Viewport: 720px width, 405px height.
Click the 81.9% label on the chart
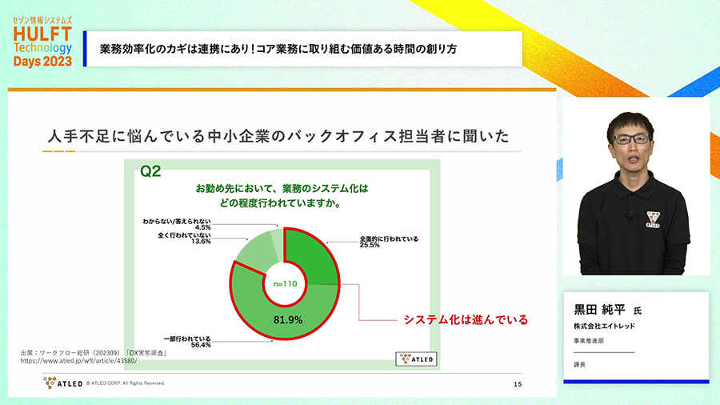point(287,320)
